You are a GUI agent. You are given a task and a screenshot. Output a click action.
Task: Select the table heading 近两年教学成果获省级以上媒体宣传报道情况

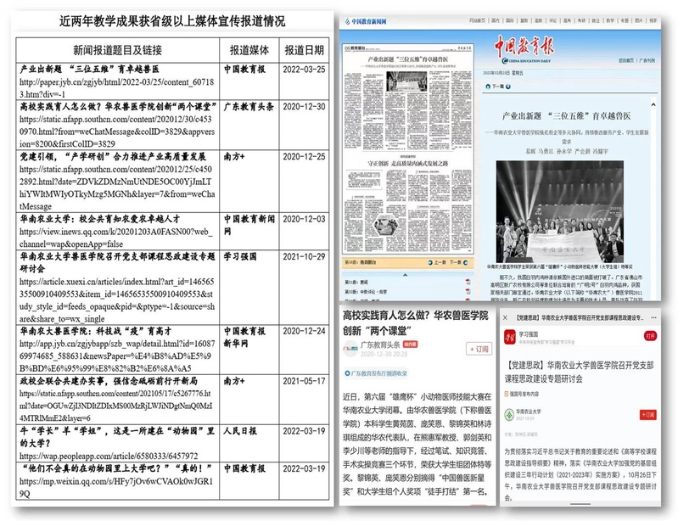point(172,20)
